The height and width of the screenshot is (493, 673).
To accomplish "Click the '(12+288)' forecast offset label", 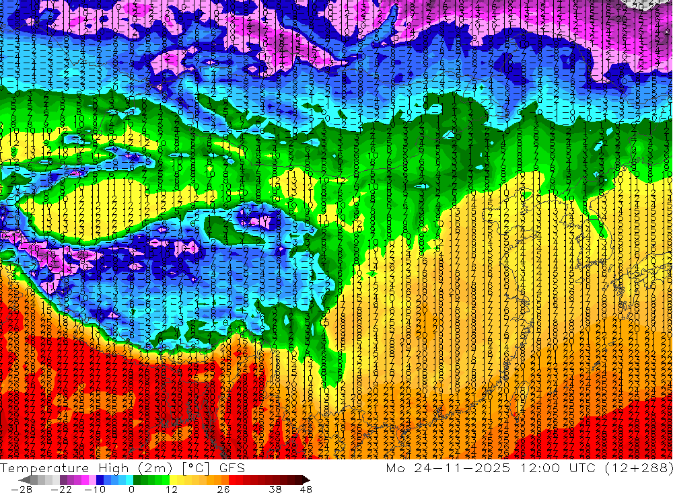I will coord(639,468).
